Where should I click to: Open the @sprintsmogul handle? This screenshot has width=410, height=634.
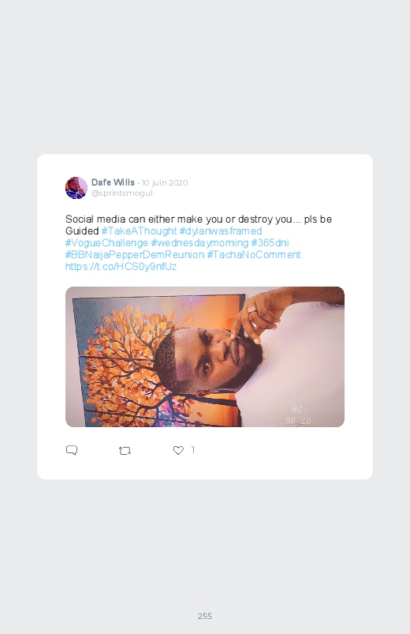(x=122, y=193)
